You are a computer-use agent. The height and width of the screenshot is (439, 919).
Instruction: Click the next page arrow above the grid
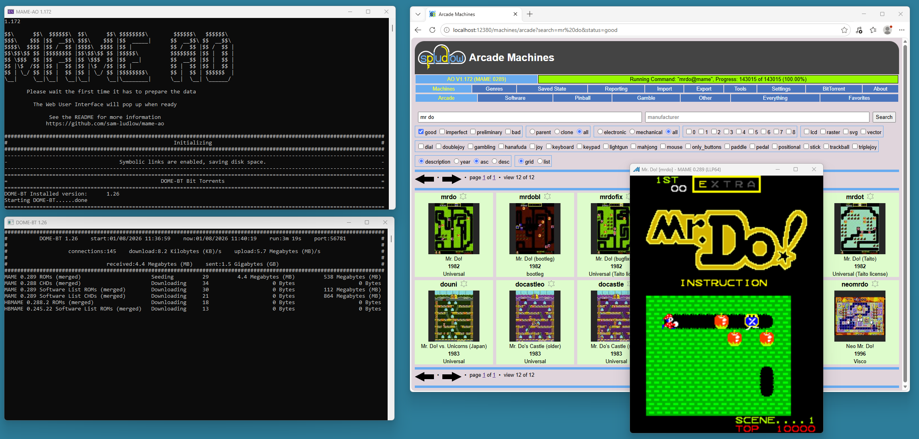click(x=452, y=179)
